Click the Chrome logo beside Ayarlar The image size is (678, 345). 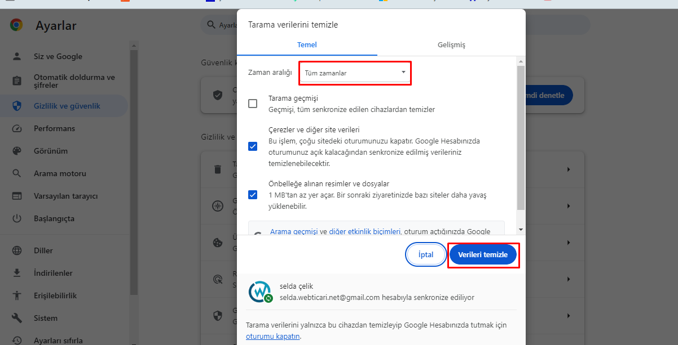[x=16, y=25]
